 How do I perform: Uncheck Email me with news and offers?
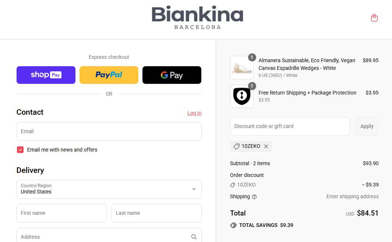tap(20, 150)
